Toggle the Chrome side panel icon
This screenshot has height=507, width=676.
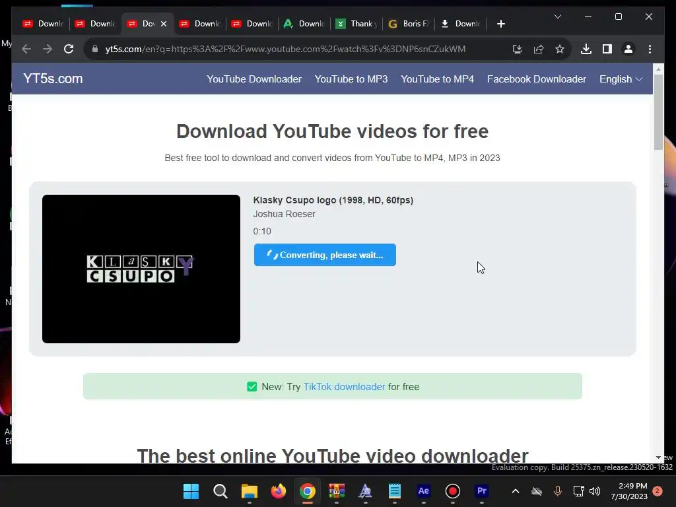(607, 49)
